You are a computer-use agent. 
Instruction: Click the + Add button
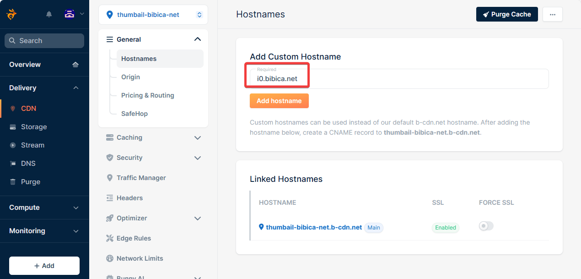(x=44, y=266)
